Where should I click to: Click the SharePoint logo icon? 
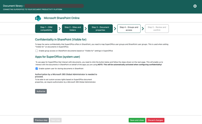(x=38, y=18)
